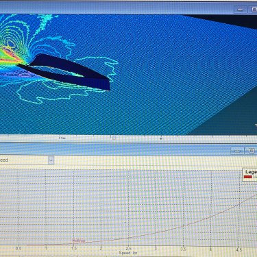This screenshot has height=257, width=257.
Task: Click the Holtrop curve label
Action: (x=79, y=241)
